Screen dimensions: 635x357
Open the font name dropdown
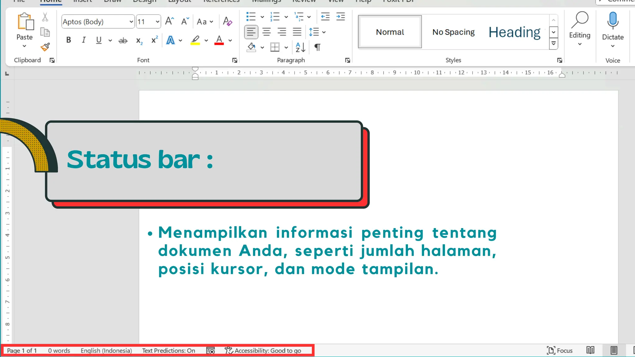131,22
